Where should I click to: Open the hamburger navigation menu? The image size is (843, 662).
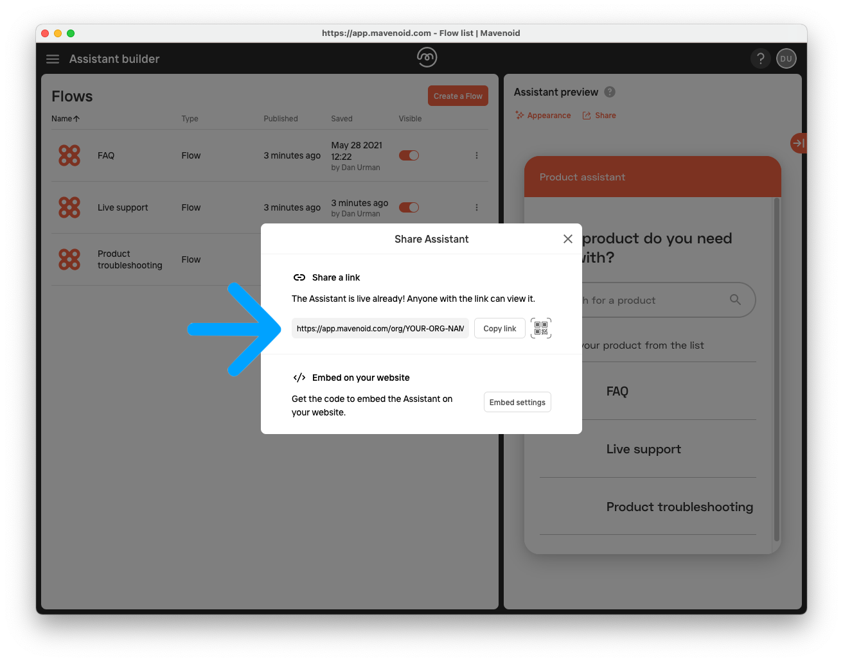tap(53, 59)
